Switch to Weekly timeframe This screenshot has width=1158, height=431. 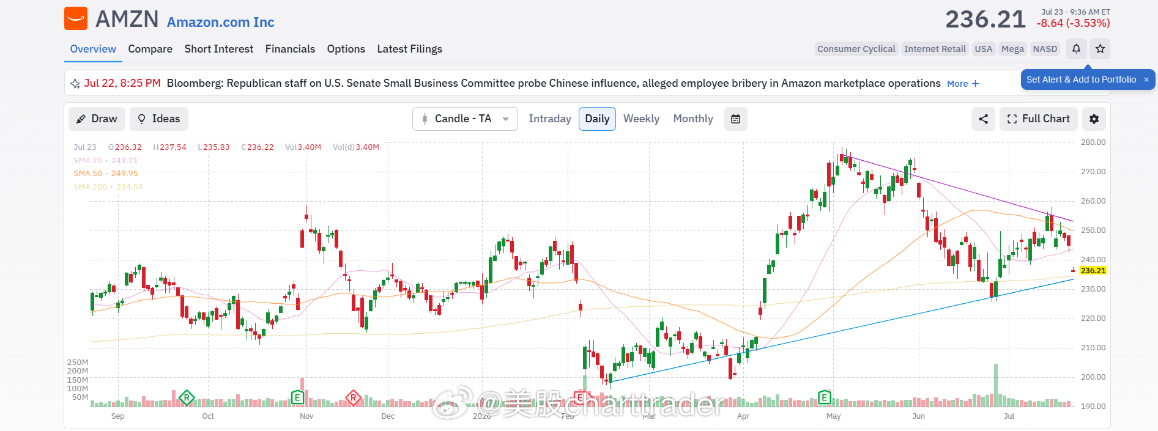641,119
